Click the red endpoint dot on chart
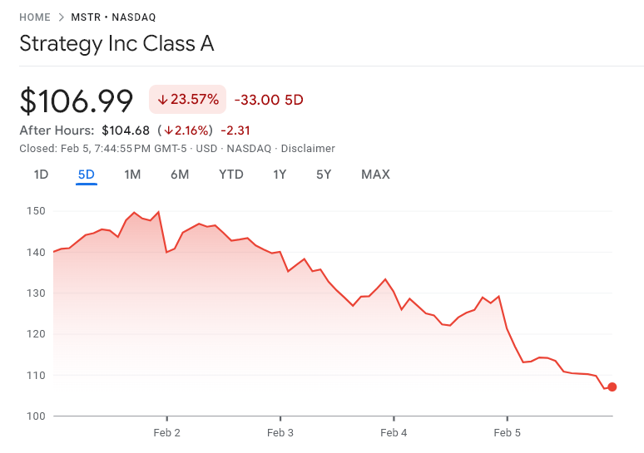 [x=612, y=387]
